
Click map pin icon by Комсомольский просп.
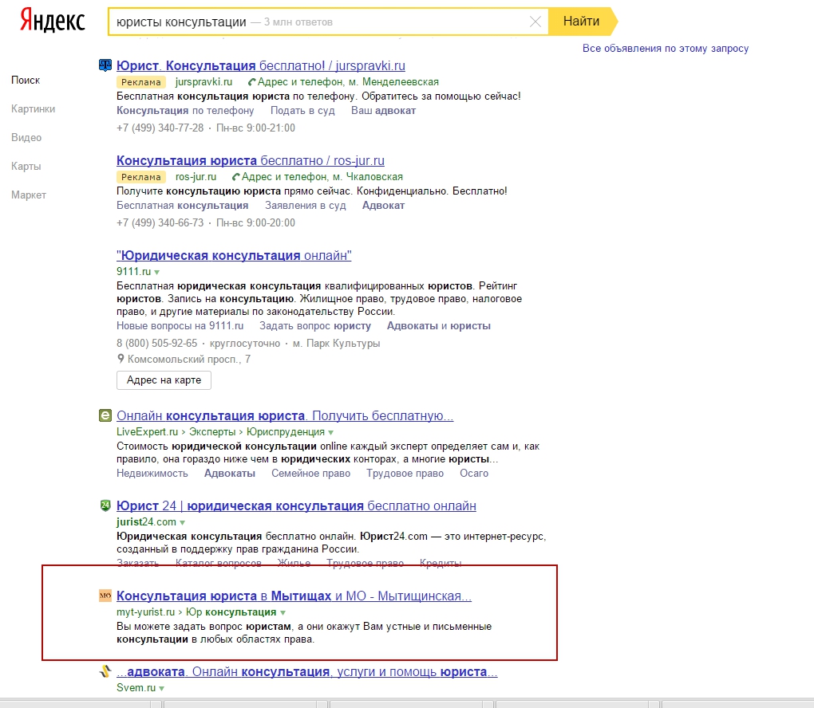pos(121,359)
